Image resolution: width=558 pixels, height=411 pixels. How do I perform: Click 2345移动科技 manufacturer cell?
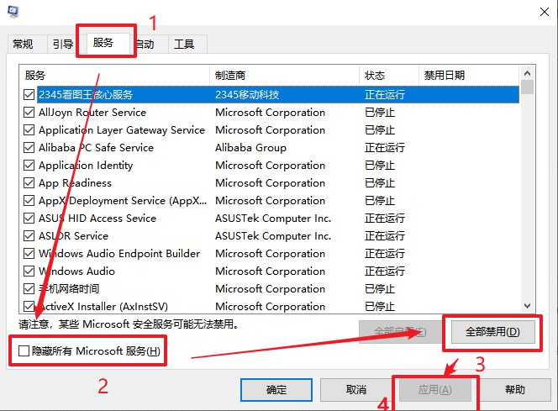(x=247, y=95)
